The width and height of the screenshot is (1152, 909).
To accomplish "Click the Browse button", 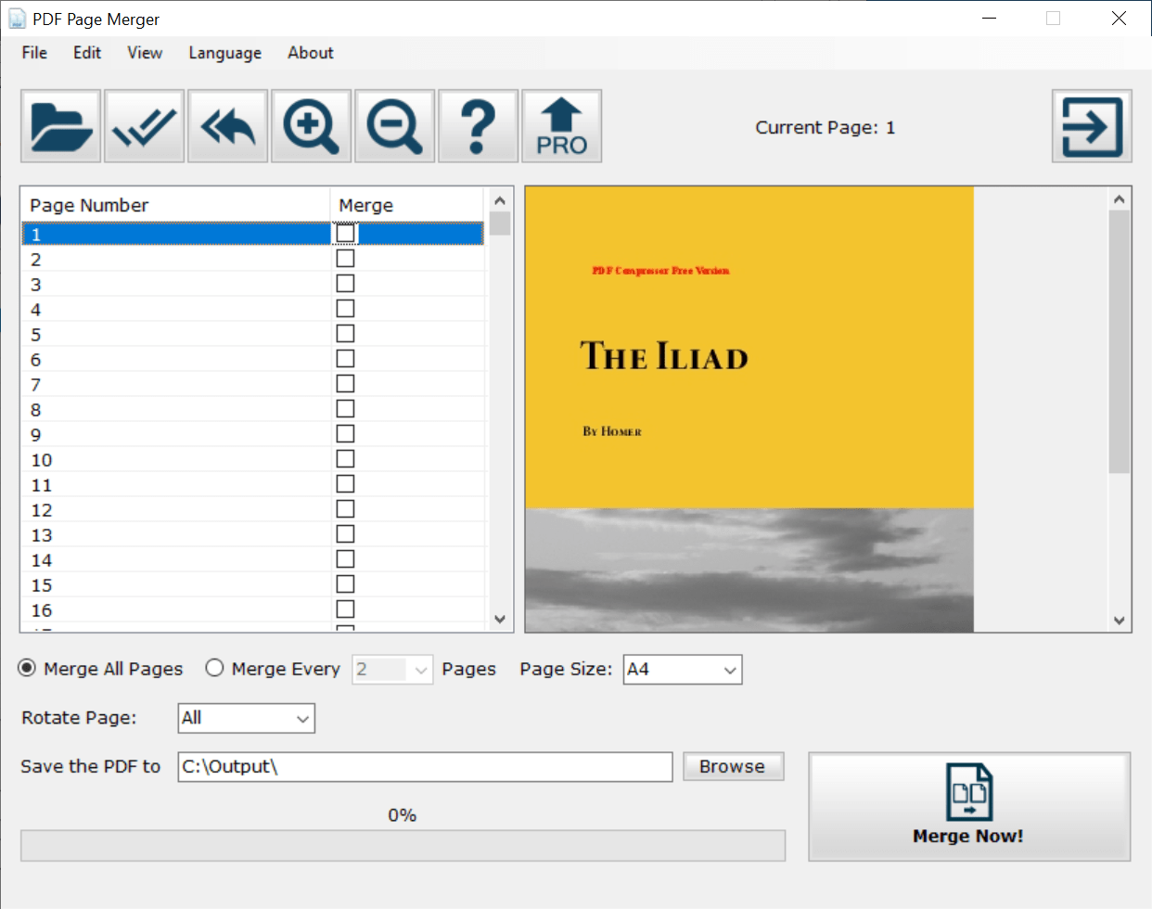I will point(733,766).
